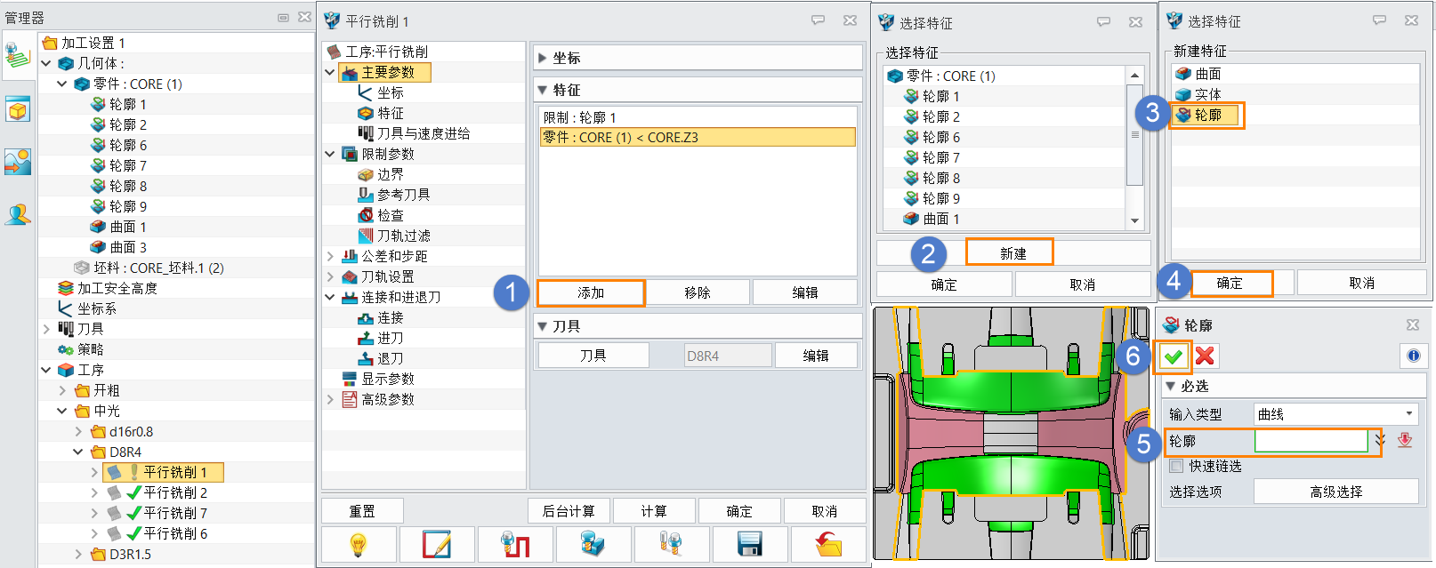Viewport: 1436px width, 568px height.
Task: Click the red X cancel icon in 轮廓 panel
Action: click(1205, 356)
